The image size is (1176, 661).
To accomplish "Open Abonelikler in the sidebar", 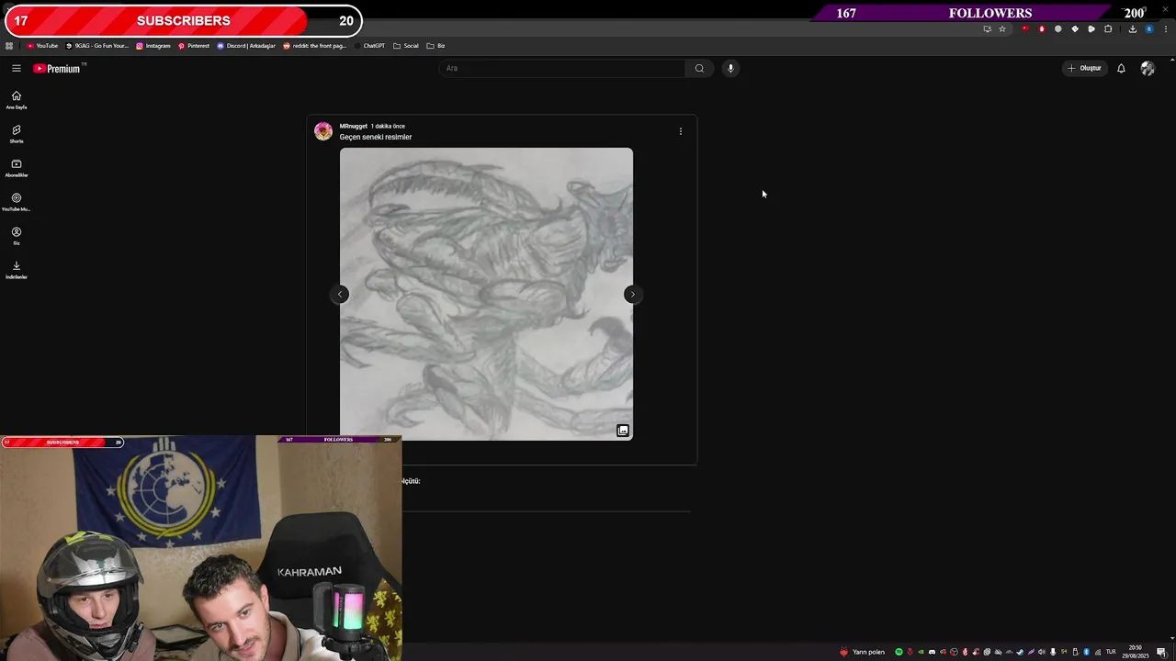I will click(16, 168).
